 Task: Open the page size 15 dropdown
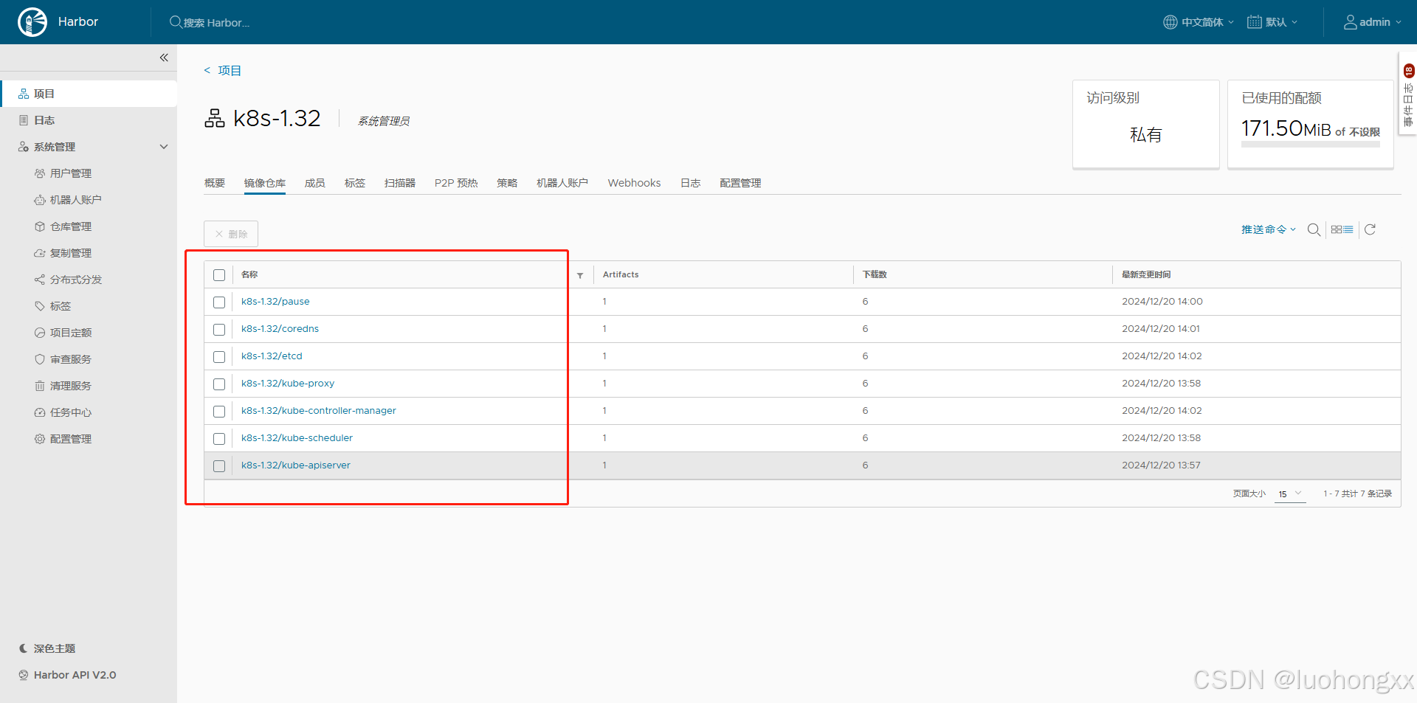(x=1290, y=494)
